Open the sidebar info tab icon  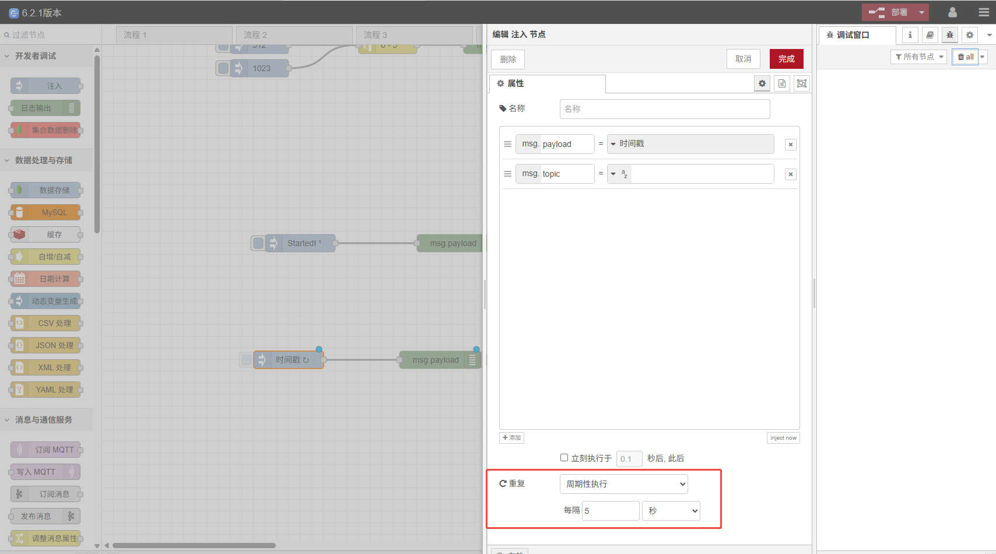[910, 35]
